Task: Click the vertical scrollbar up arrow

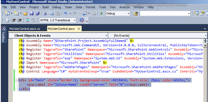Action: click(x=205, y=46)
